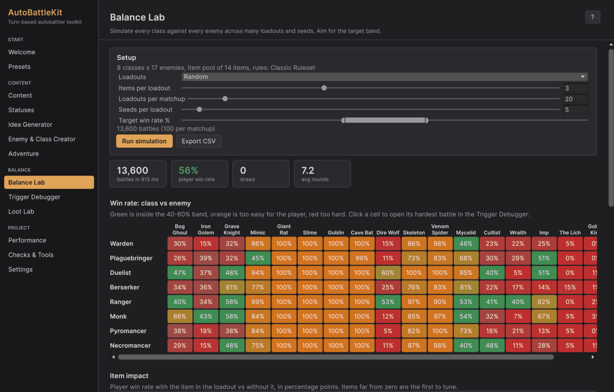The image size is (614, 392).
Task: Select the Necromancer vs Imp 28% cell
Action: click(x=544, y=345)
